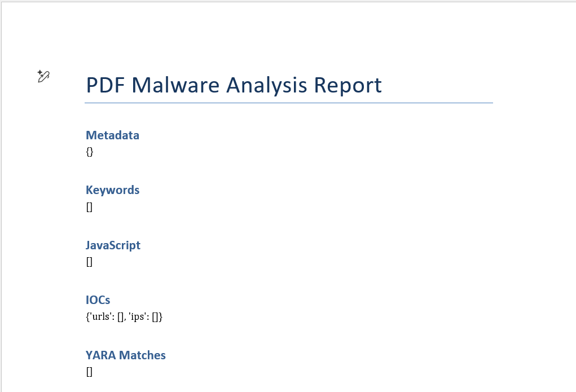Click the closing brace of IOCs dictionary
The width and height of the screenshot is (576, 392).
(x=161, y=317)
